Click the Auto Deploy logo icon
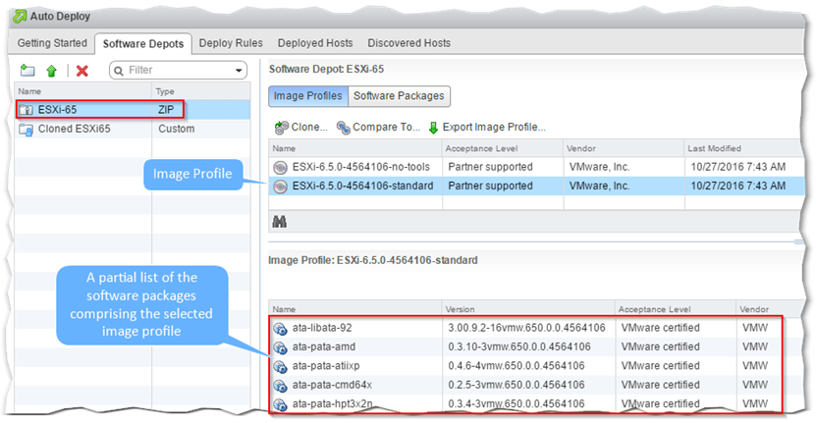Viewport: 816px width, 423px height. (x=20, y=16)
